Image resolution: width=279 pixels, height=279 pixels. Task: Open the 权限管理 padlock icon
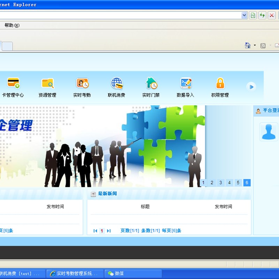220,83
